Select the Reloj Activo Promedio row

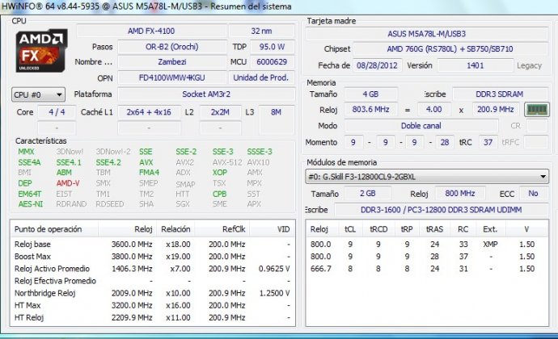tap(153, 269)
